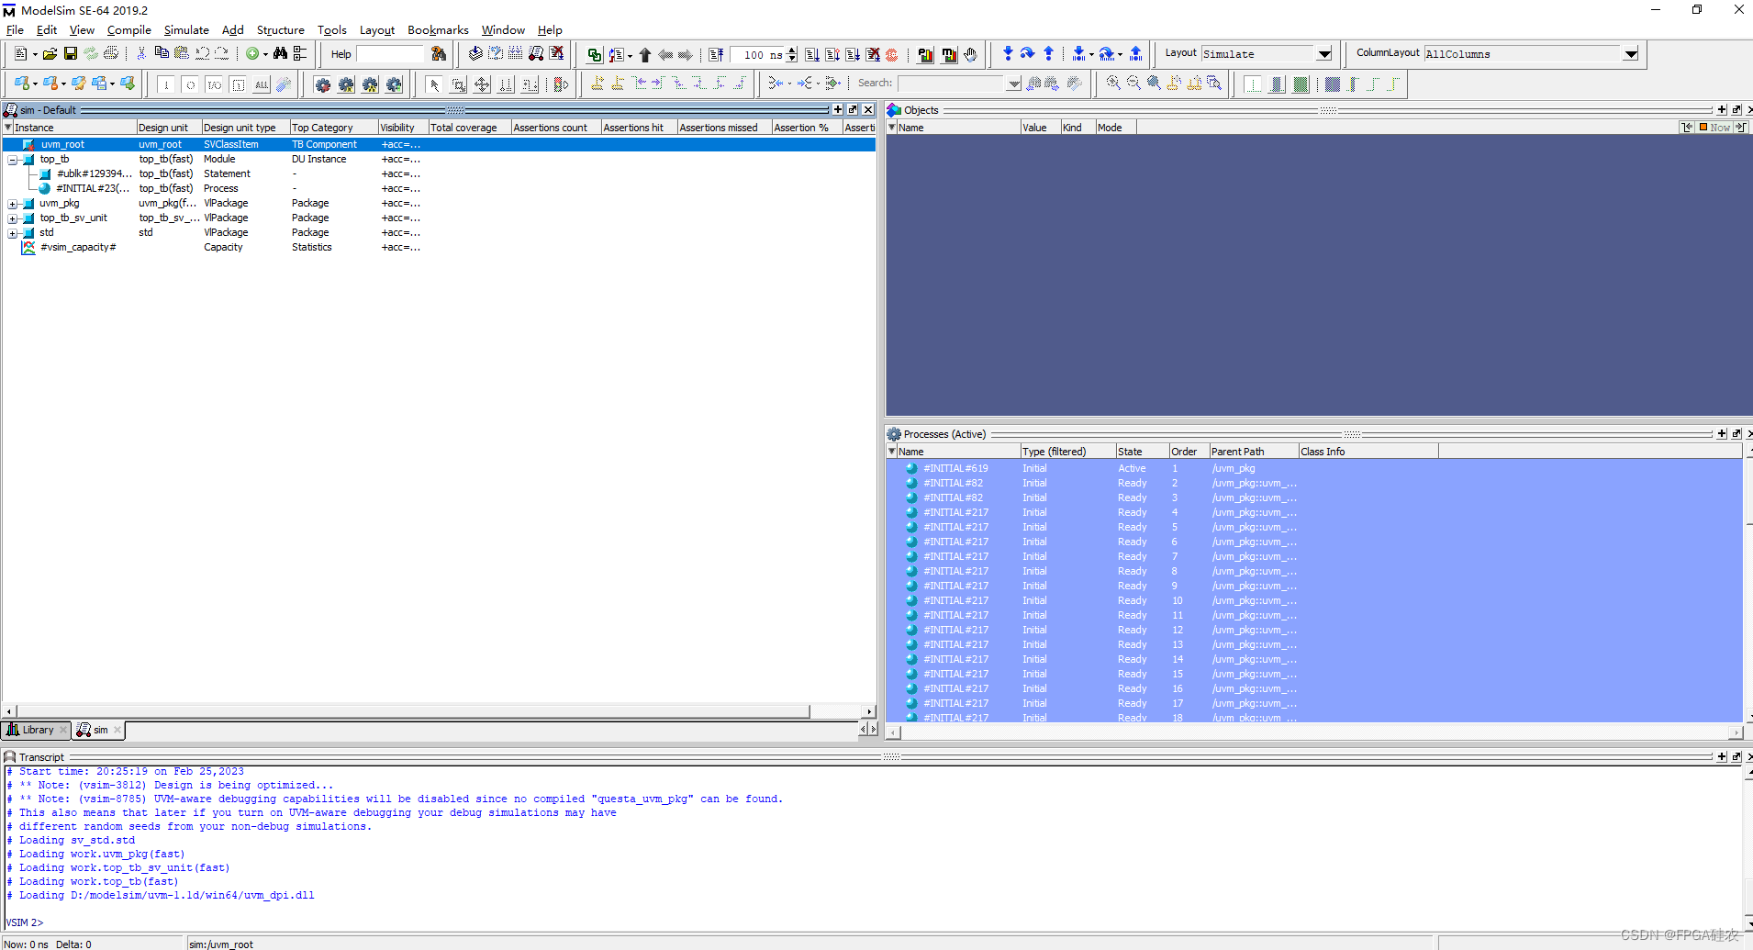Screen dimensions: 1753x950
Task: Click the green Add plus icon
Action: point(251,54)
